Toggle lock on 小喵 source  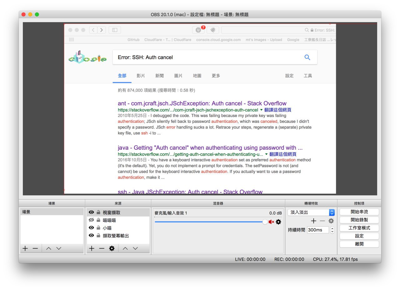[98, 228]
